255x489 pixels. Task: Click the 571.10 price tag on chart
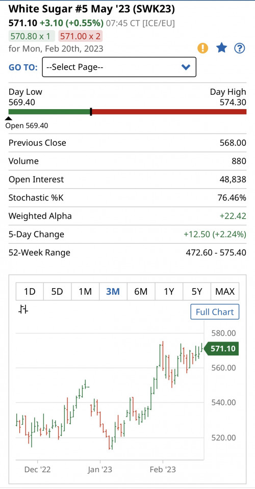[221, 349]
